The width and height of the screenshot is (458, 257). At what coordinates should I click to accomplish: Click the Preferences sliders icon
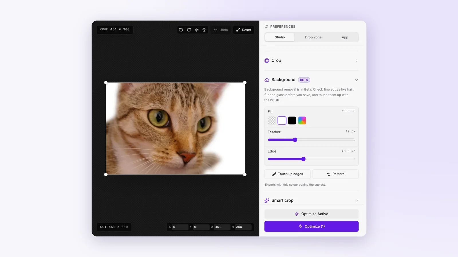[x=266, y=27]
